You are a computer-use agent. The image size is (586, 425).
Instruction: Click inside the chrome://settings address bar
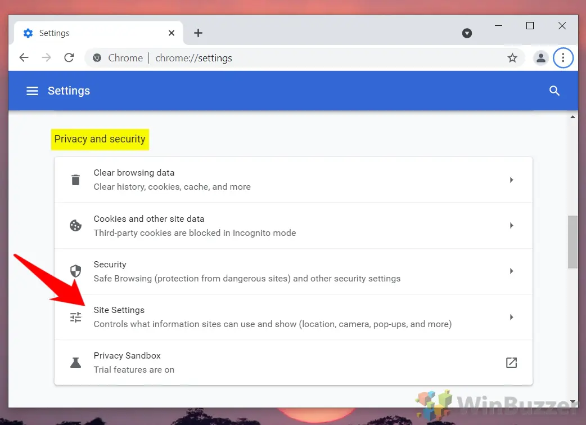coord(225,57)
